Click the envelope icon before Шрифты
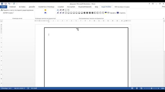This screenshot has height=92, width=165. pyautogui.click(x=108, y=13)
